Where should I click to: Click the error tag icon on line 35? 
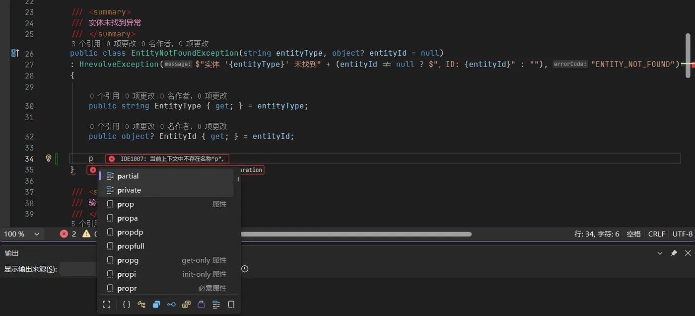click(93, 170)
